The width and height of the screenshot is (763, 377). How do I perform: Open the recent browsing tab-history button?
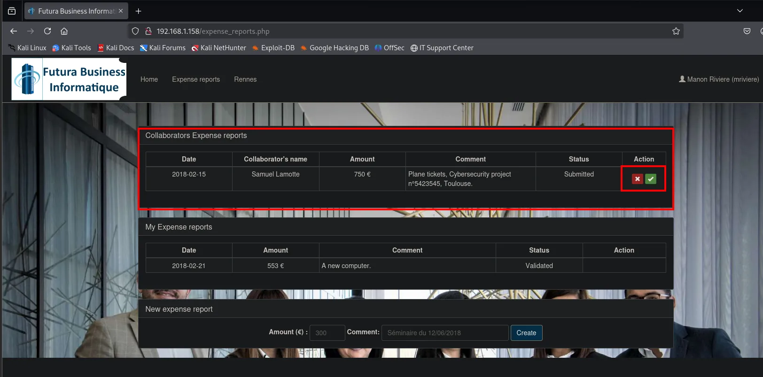[x=12, y=11]
